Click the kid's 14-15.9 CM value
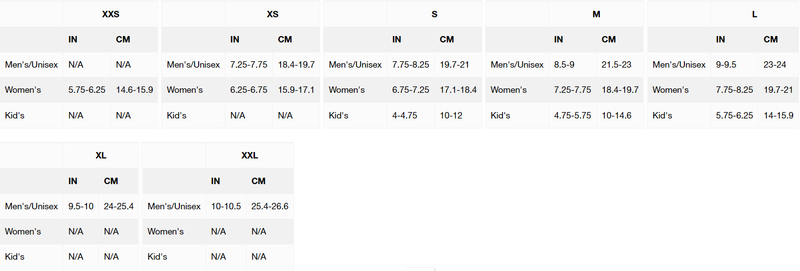 click(x=778, y=116)
